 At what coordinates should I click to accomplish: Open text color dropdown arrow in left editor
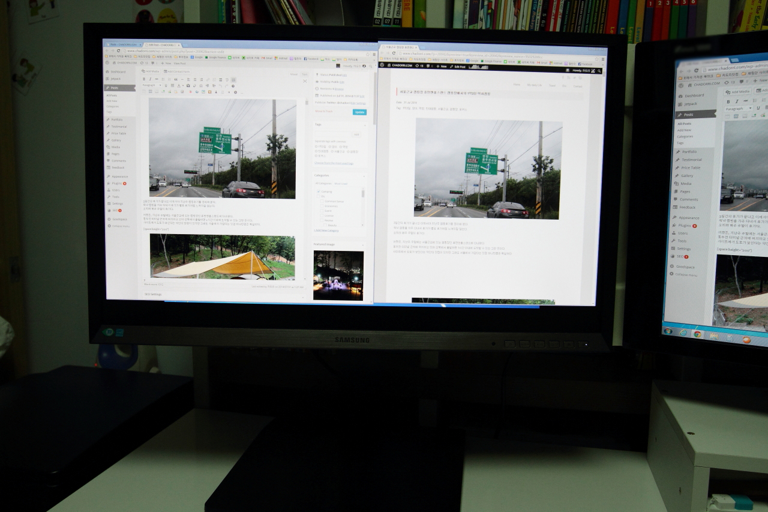tap(183, 86)
